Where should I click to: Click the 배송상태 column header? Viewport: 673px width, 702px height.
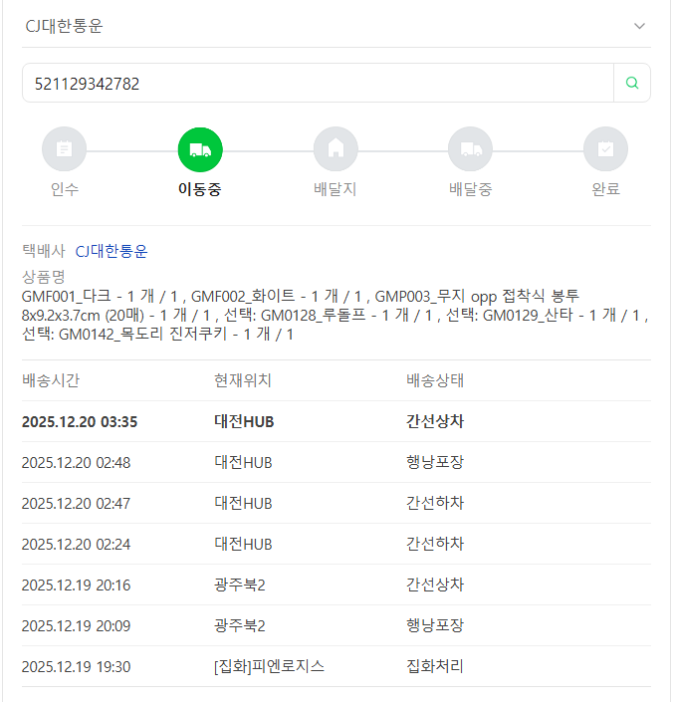435,380
